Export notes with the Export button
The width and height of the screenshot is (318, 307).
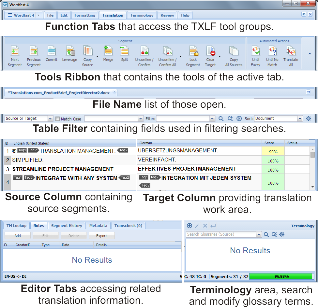click(101, 236)
